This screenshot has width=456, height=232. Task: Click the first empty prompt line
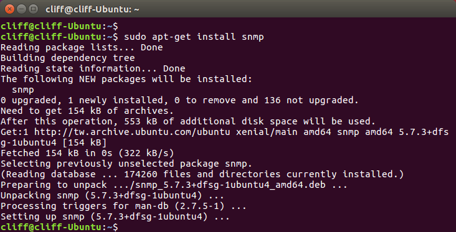[59, 26]
